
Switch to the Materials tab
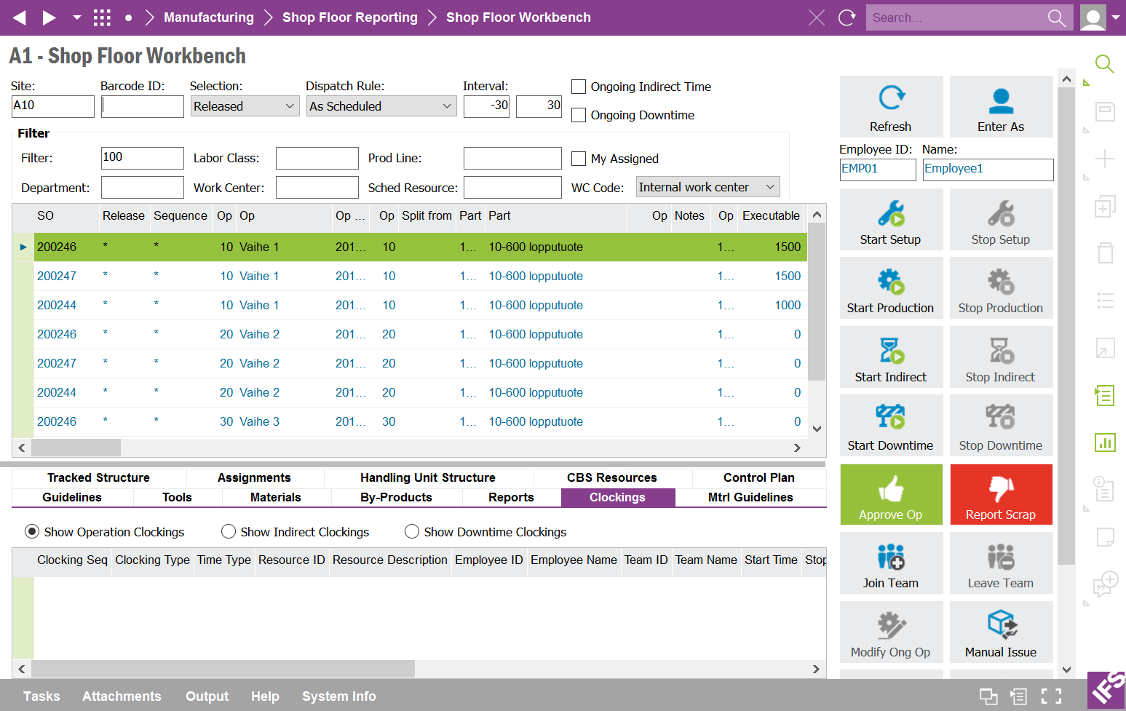[x=275, y=498]
